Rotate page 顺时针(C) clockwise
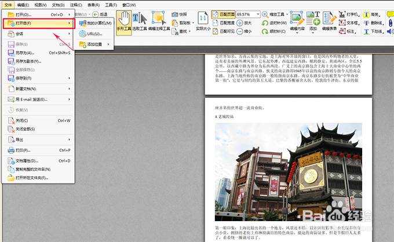Screen dimensions: 394x242 tap(273, 31)
